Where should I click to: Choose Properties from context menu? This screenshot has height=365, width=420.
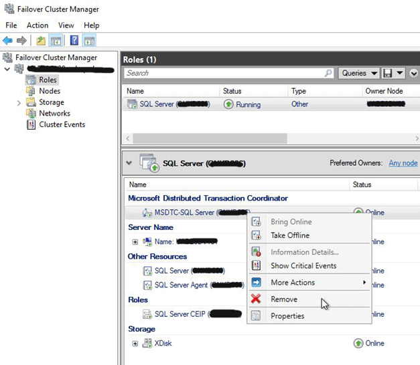309,316
